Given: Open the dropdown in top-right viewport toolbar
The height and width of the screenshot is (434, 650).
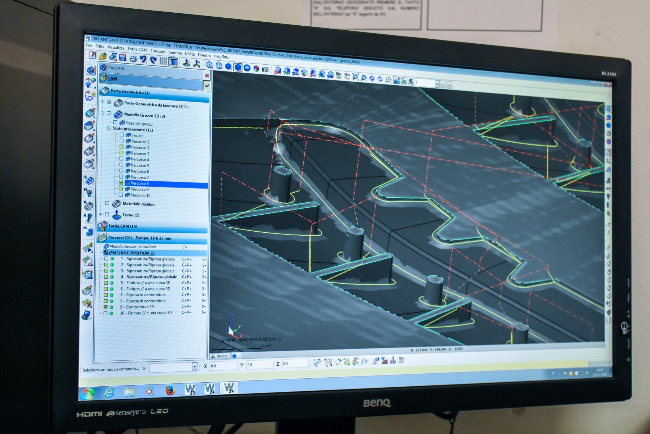Looking at the screenshot, I should coord(437,84).
